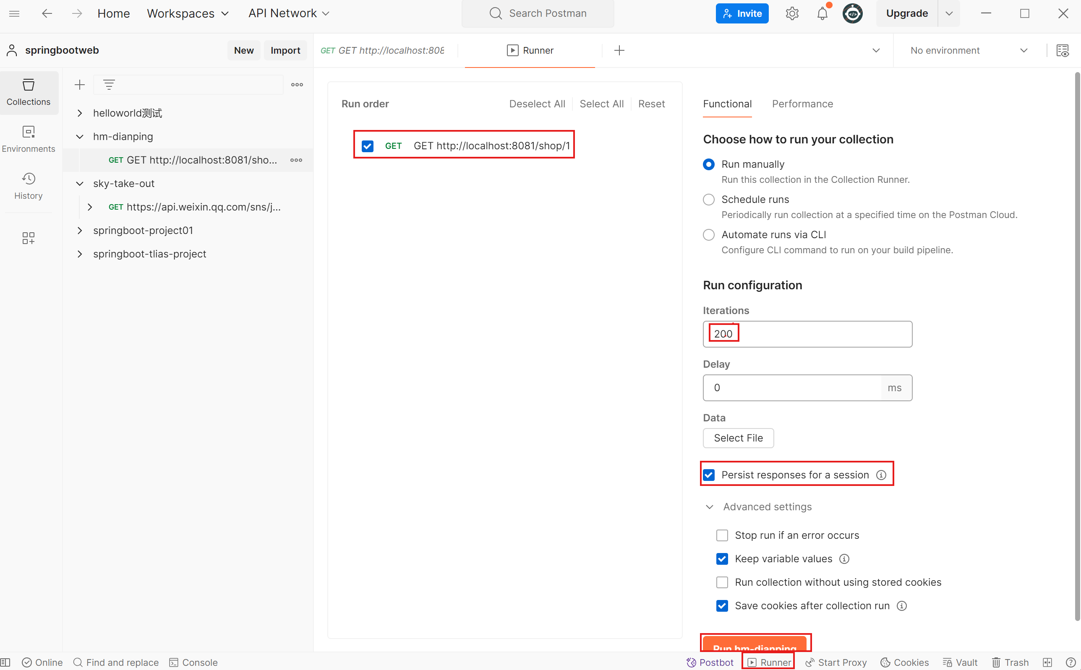Add a new collection with plus icon
The height and width of the screenshot is (670, 1081).
pyautogui.click(x=80, y=85)
